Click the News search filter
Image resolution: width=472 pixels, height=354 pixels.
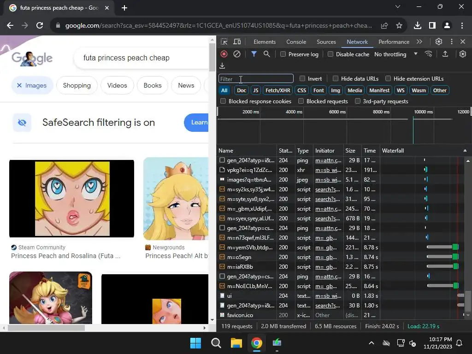186,85
